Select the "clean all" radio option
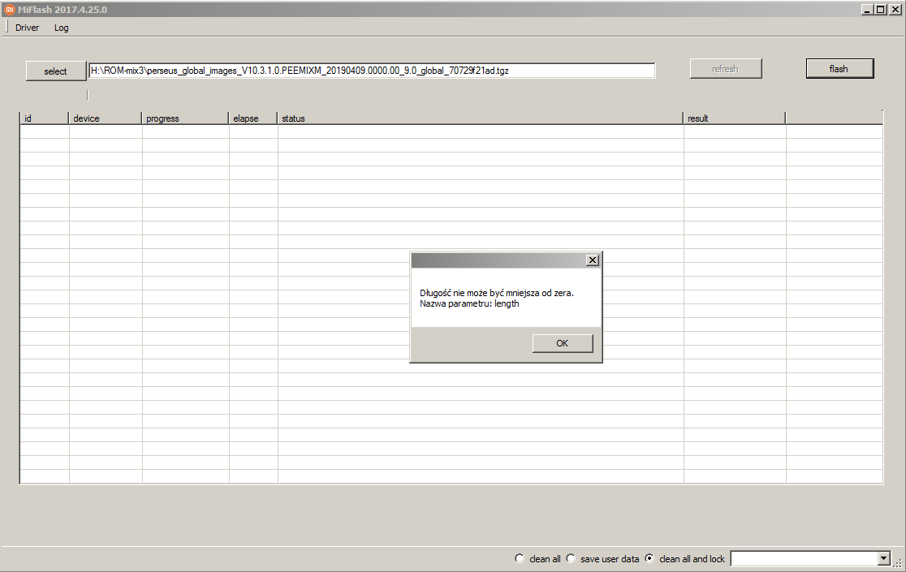Screen dimensions: 906x572 coord(520,558)
